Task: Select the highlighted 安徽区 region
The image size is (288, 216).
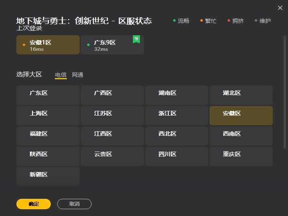Action: pyautogui.click(x=241, y=116)
